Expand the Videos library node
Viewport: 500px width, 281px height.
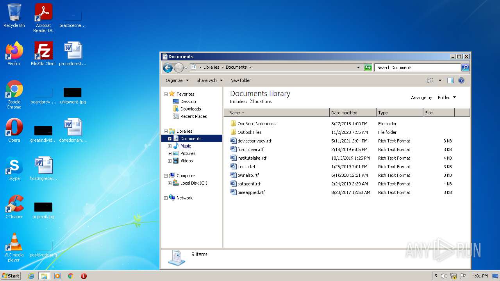pyautogui.click(x=170, y=161)
